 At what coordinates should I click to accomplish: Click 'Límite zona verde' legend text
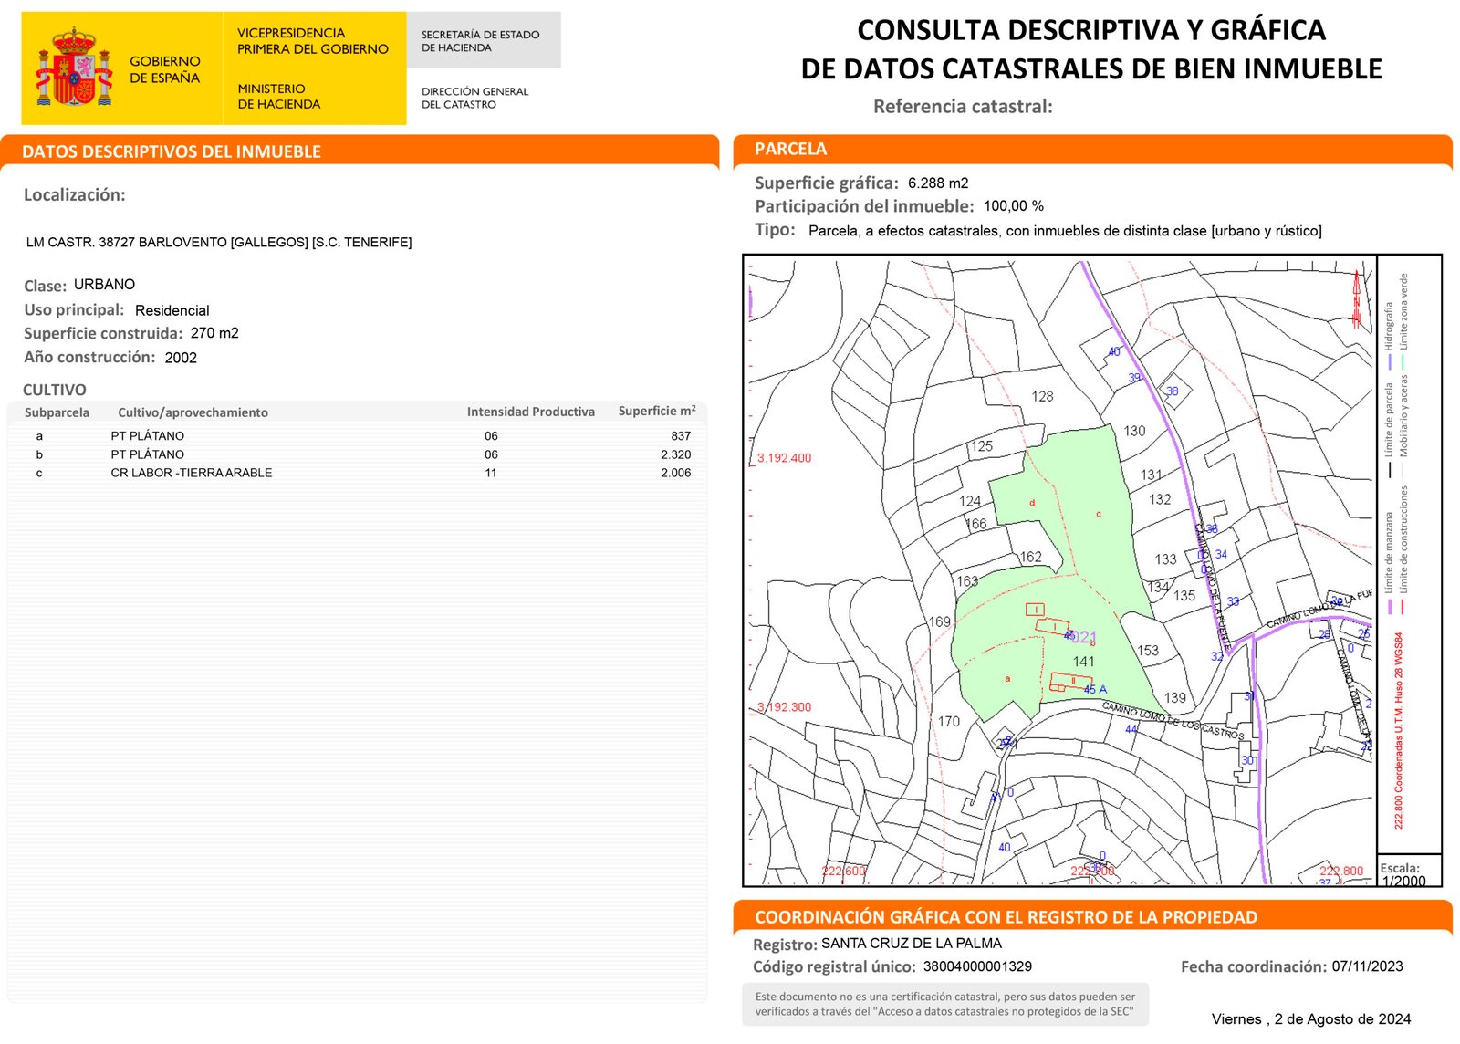[x=1404, y=311]
